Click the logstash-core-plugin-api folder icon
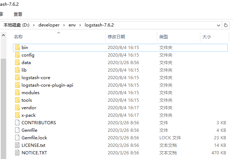Image resolution: width=233 pixels, height=159 pixels. point(17,85)
